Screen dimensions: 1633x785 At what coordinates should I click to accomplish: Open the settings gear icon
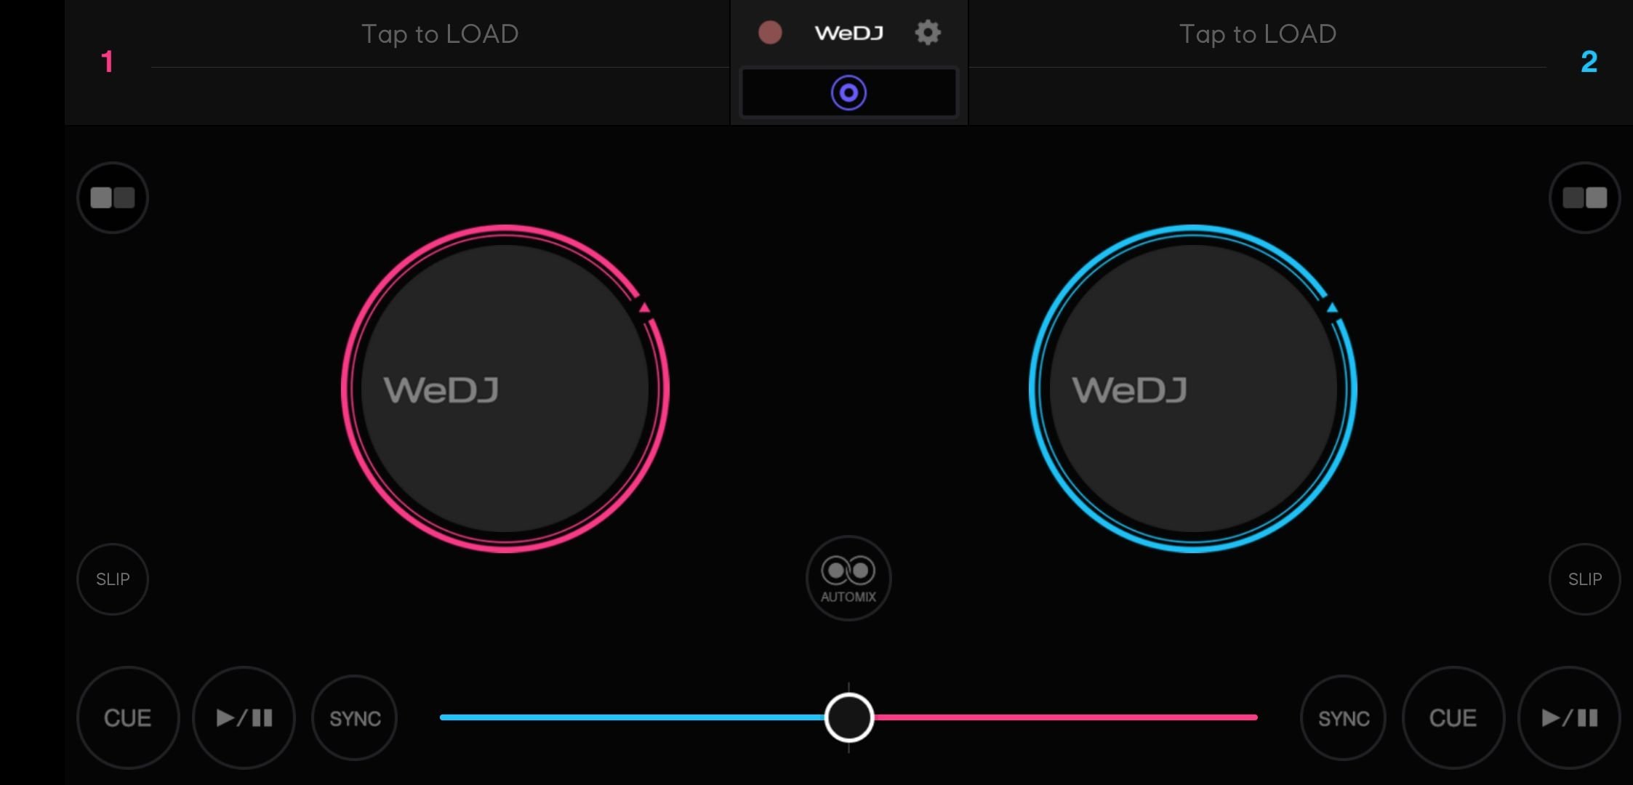[x=927, y=33]
